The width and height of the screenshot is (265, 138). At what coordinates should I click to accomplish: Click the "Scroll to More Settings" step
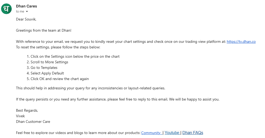click(49, 62)
